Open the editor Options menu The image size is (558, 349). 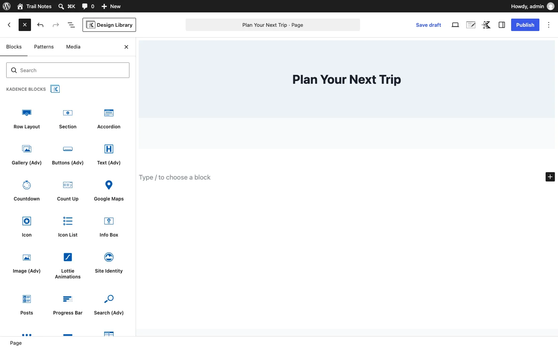point(549,25)
